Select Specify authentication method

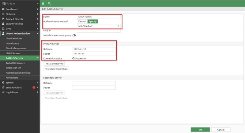[x=93, y=21]
